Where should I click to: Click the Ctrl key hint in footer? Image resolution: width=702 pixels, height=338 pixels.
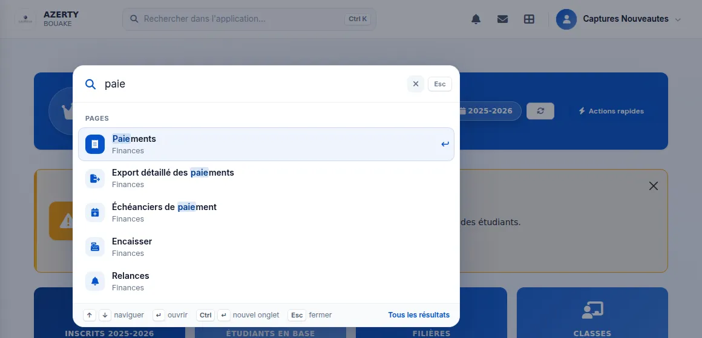click(206, 315)
